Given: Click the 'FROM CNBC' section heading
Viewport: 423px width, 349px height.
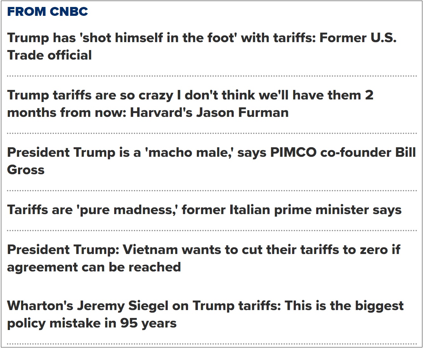Looking at the screenshot, I should [x=48, y=12].
